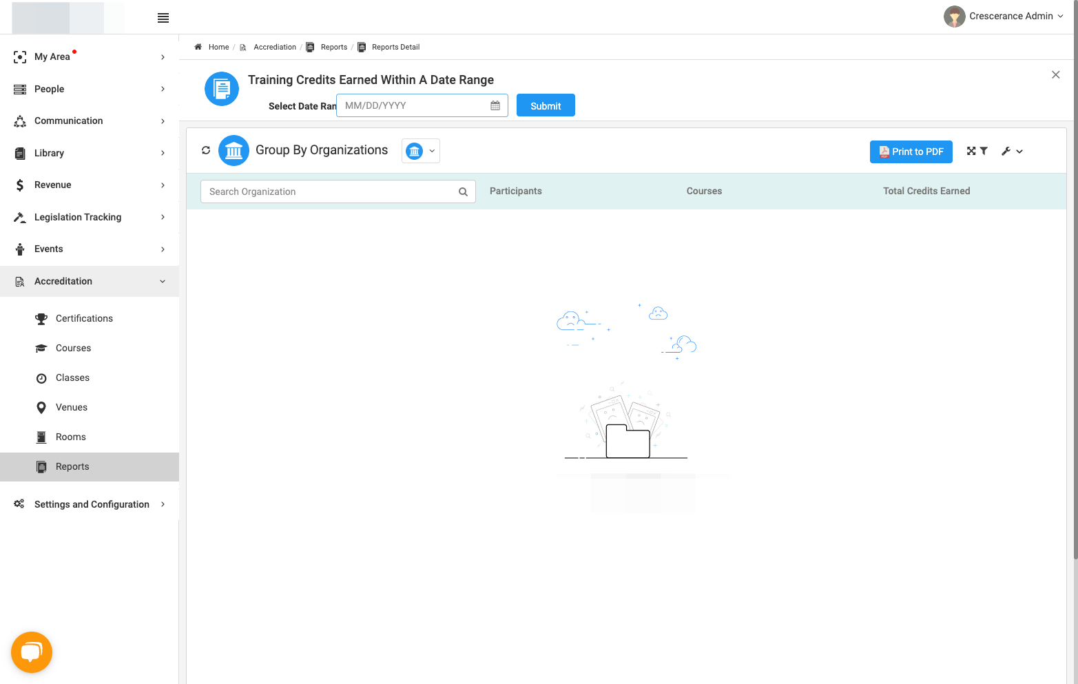
Task: Open Courses in the sidebar
Action: 90,348
